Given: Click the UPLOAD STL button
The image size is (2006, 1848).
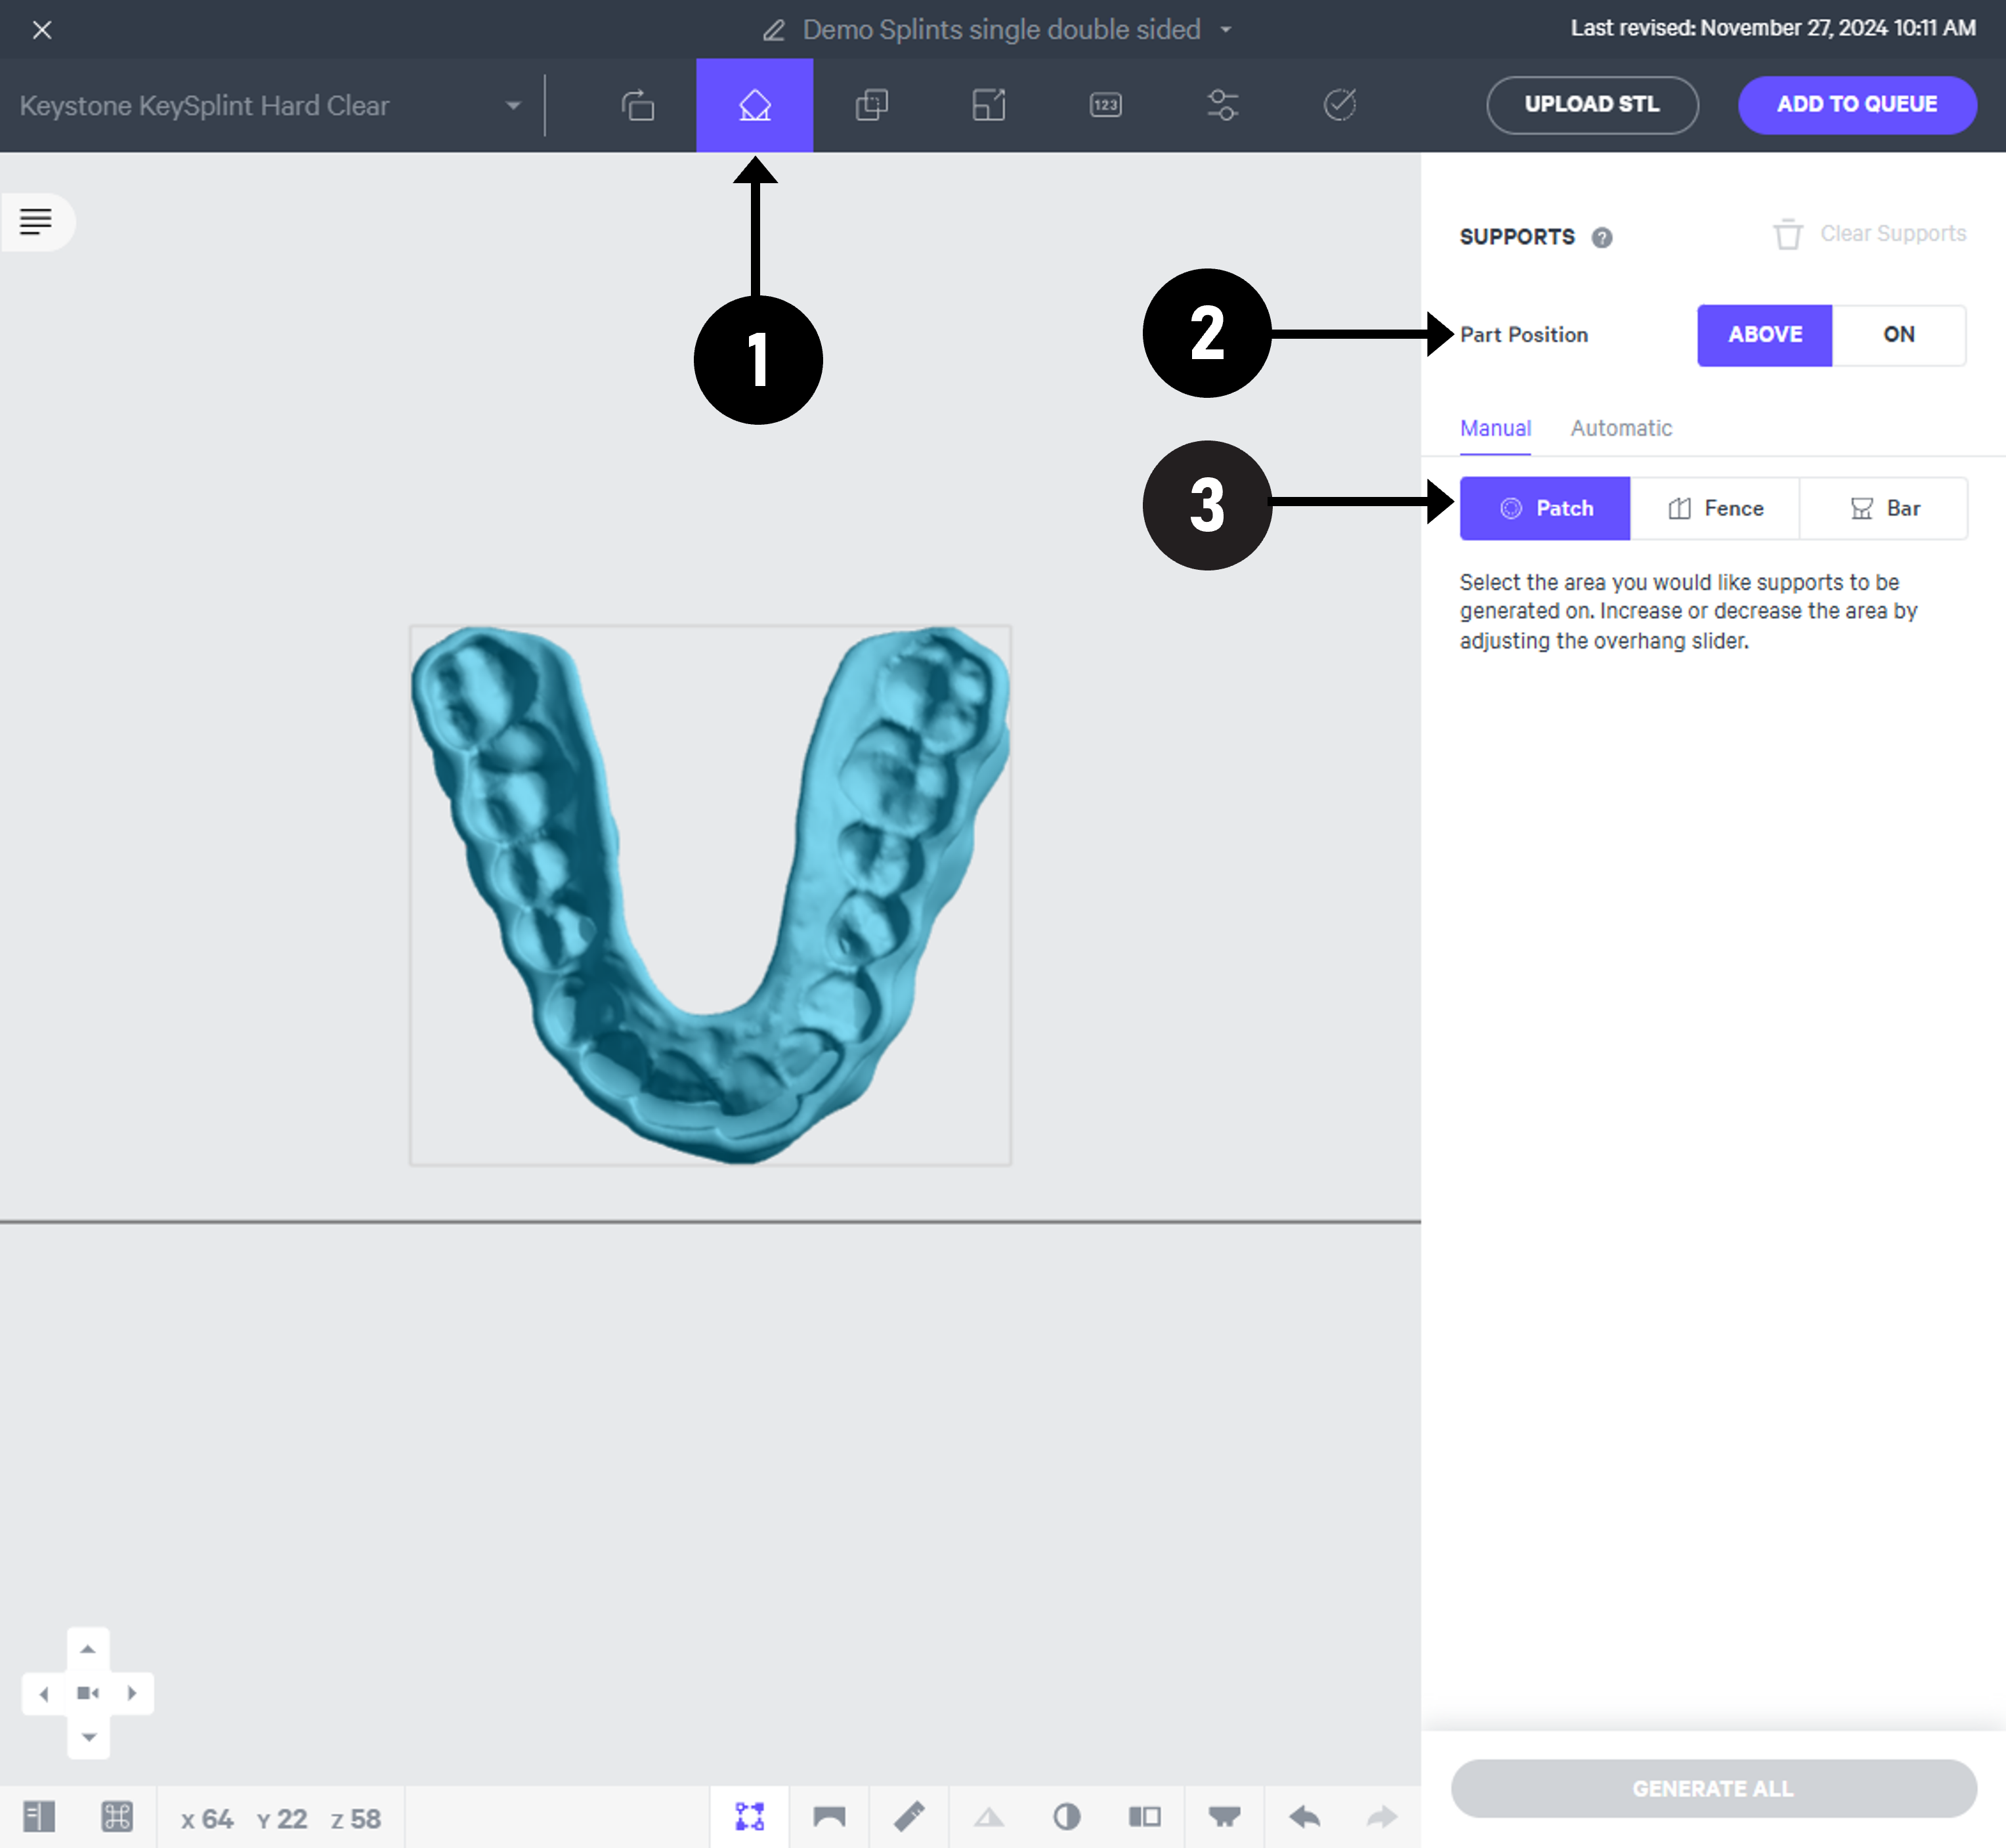Looking at the screenshot, I should 1592,105.
